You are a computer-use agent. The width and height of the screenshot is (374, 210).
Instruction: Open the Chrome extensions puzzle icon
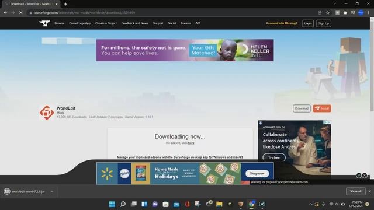(x=345, y=13)
